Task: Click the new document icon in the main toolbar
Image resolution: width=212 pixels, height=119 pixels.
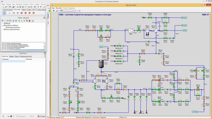Action: (x=3, y=7)
